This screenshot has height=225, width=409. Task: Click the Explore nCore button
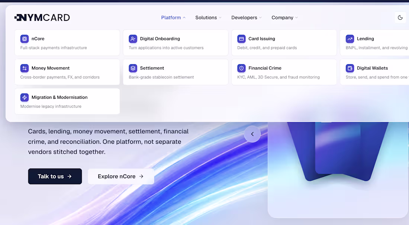[121, 176]
